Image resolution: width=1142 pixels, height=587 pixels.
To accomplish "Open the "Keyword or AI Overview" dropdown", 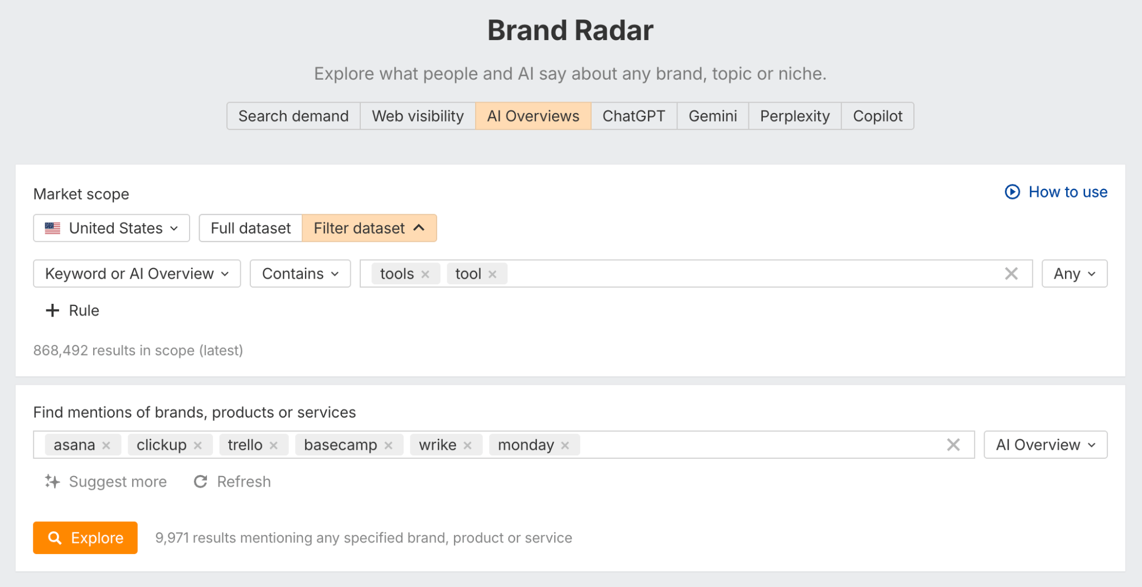I will tap(136, 274).
